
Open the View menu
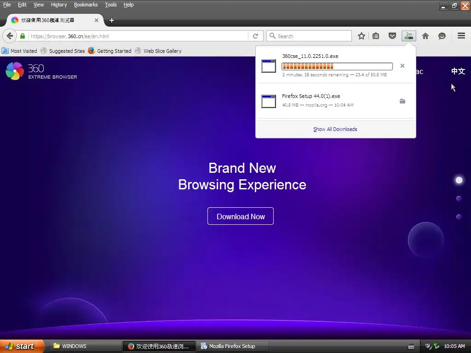(39, 5)
